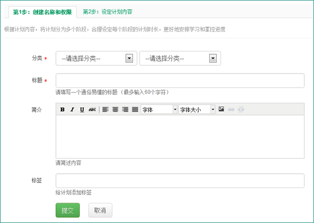This screenshot has width=314, height=223.
Task: Center align text in the editor
Action: 115,110
